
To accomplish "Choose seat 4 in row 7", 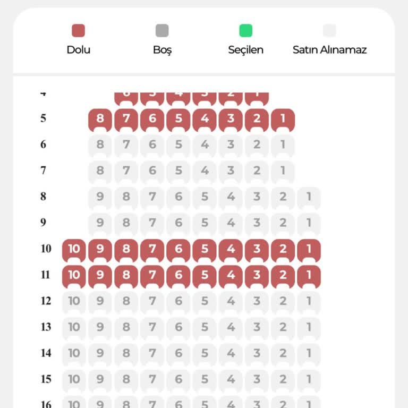I will [205, 171].
